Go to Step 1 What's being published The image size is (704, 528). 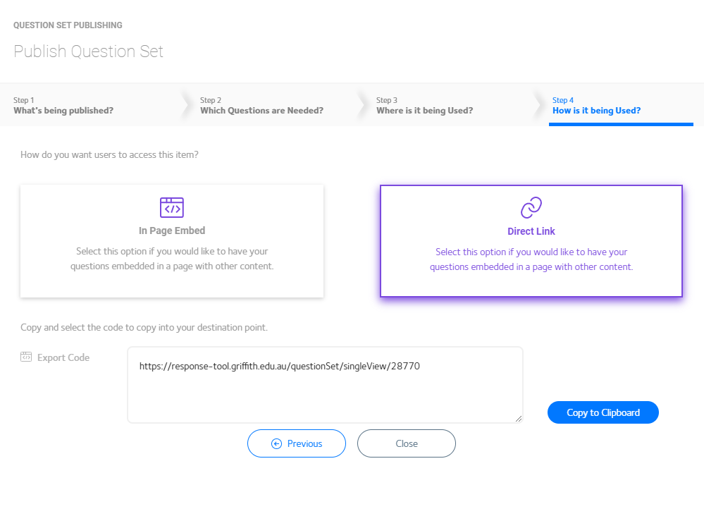point(63,106)
